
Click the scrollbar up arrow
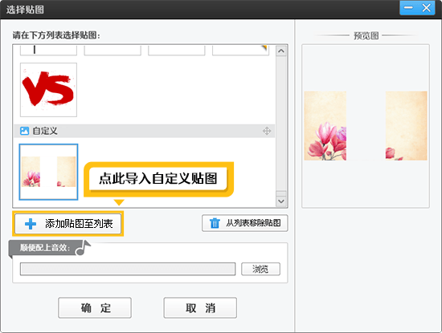(281, 51)
